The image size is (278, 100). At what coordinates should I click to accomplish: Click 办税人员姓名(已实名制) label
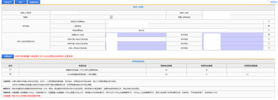78,48
